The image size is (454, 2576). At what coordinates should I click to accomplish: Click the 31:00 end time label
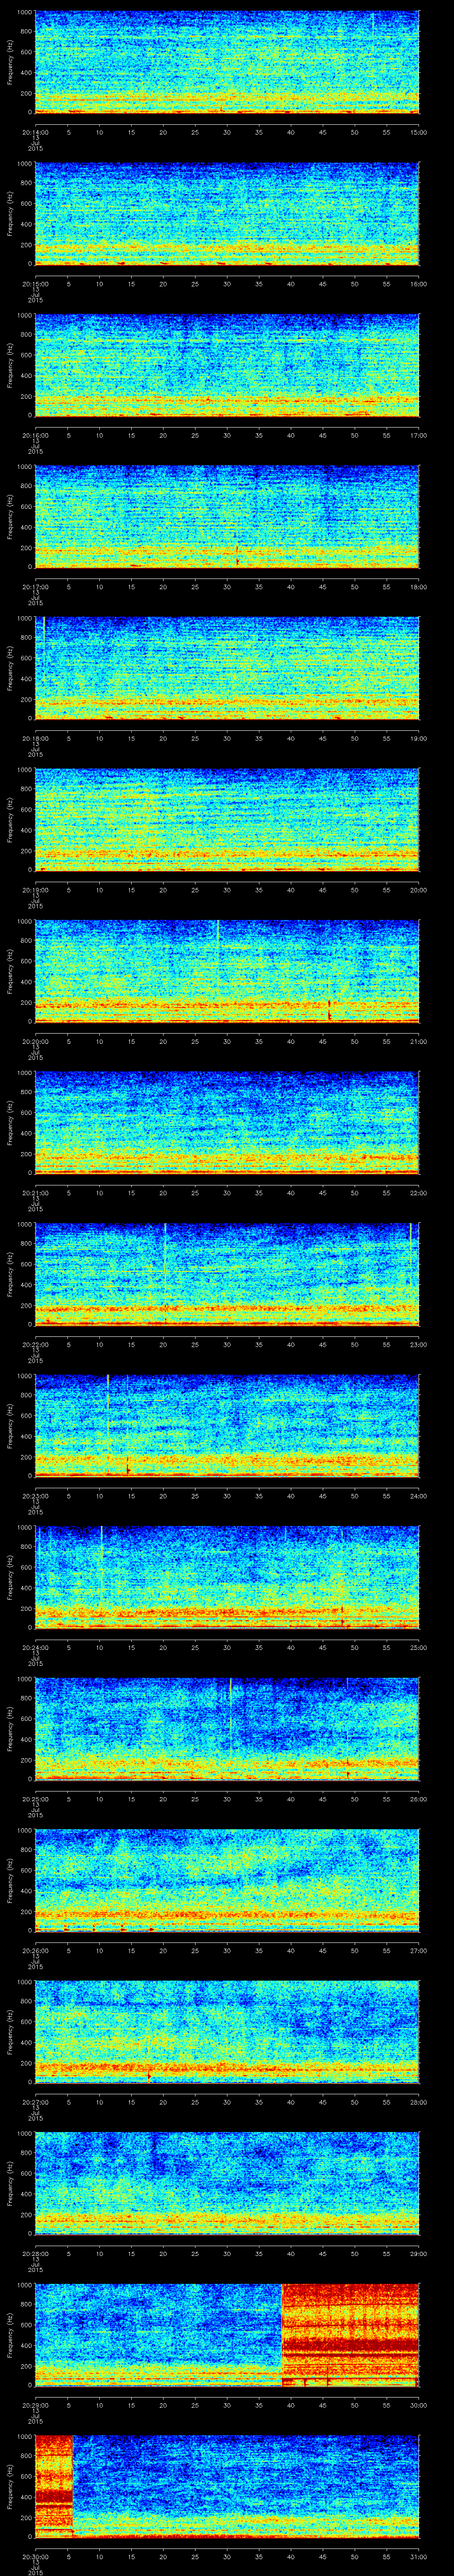(419, 2556)
